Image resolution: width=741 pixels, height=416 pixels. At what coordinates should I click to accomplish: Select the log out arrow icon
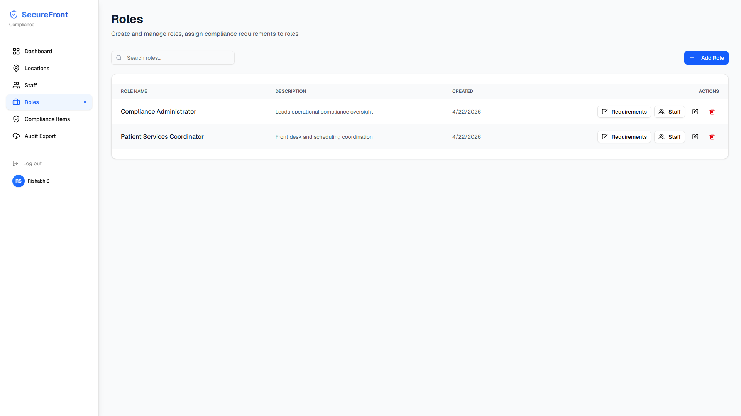tap(15, 163)
